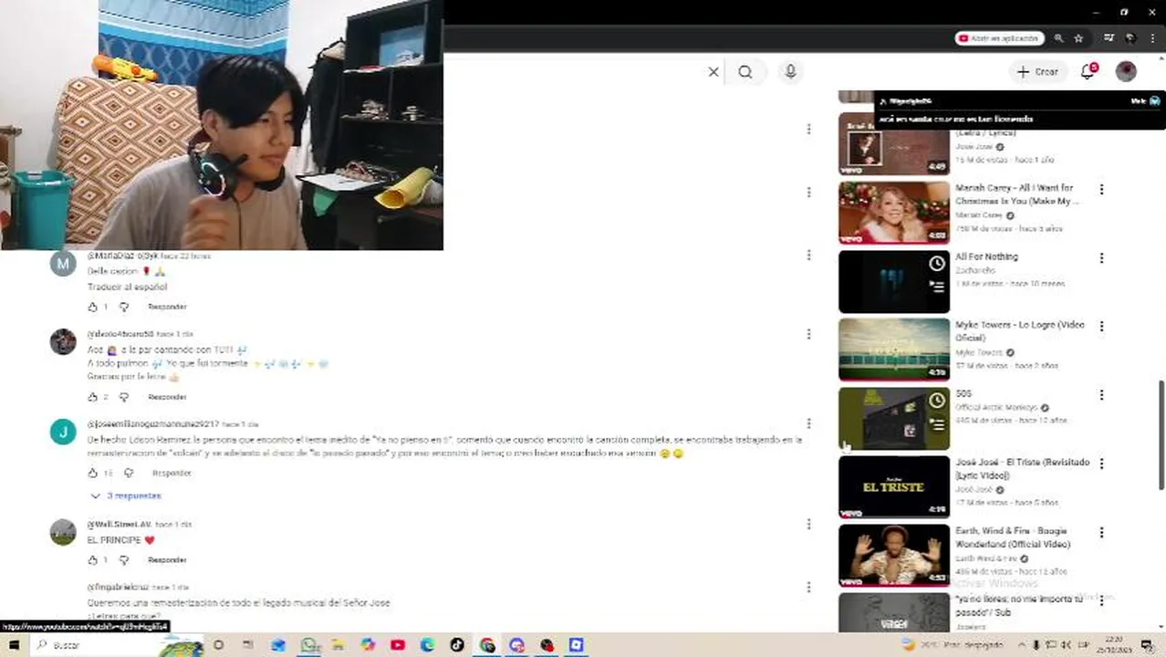Add All For Nothing to the queue
Screen dimensions: 1166x657
[937, 287]
